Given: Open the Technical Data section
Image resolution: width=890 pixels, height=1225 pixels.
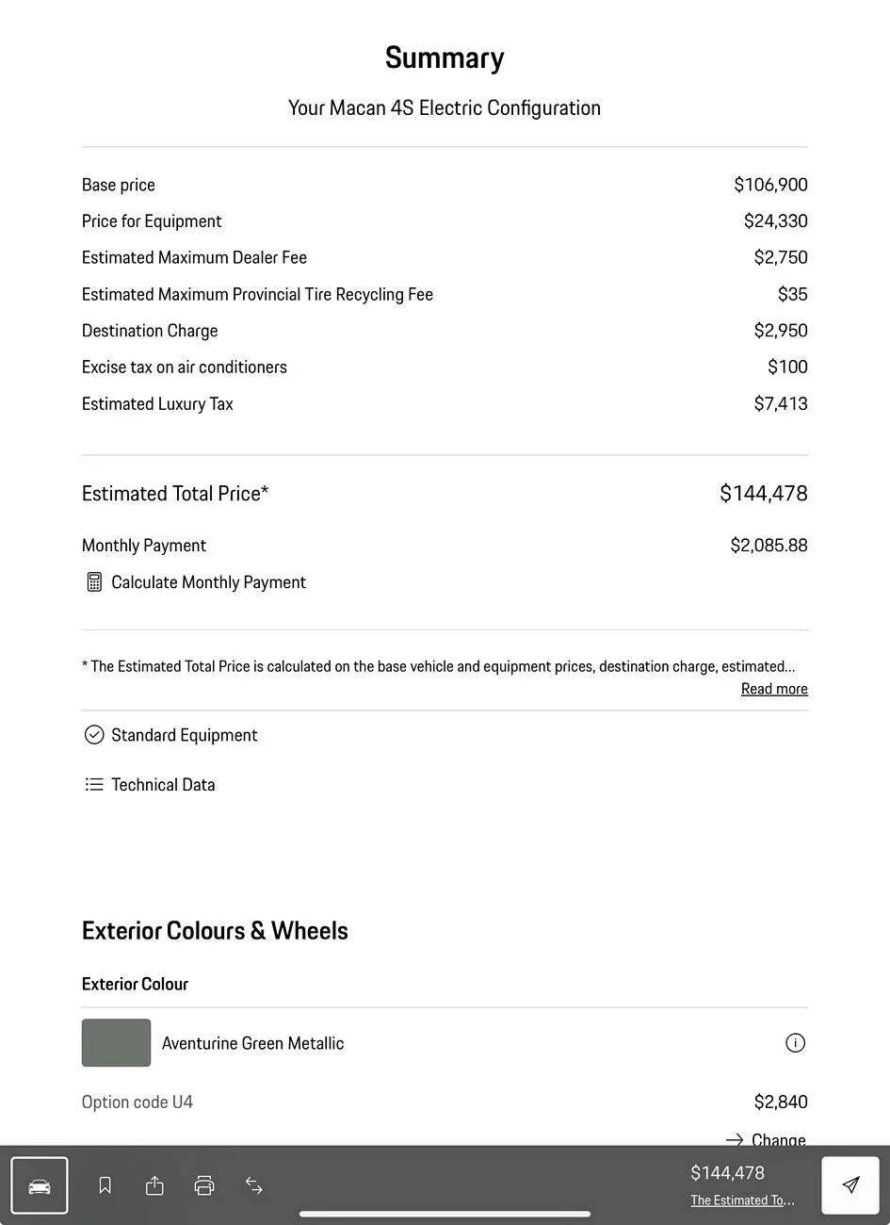Looking at the screenshot, I should [x=163, y=785].
